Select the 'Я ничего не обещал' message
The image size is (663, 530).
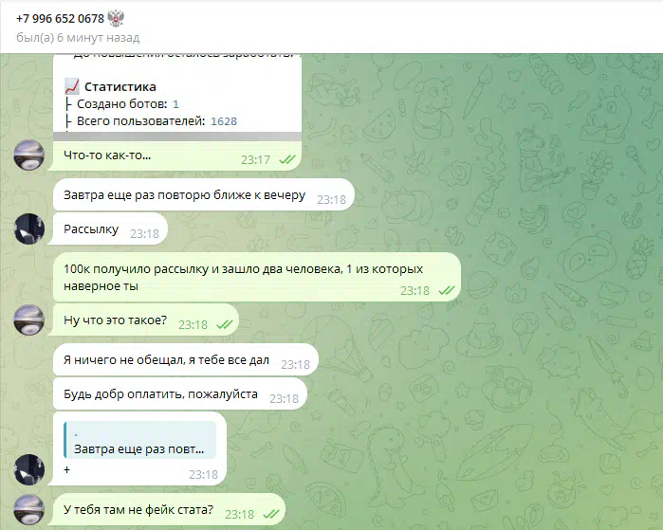(x=186, y=360)
